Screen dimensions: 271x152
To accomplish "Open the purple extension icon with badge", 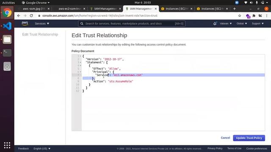I will click(x=248, y=16).
